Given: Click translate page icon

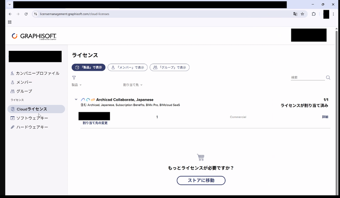Looking at the screenshot, I should [x=295, y=14].
